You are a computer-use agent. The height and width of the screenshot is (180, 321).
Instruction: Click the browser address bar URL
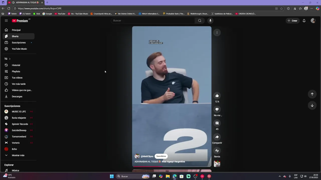pos(40,8)
